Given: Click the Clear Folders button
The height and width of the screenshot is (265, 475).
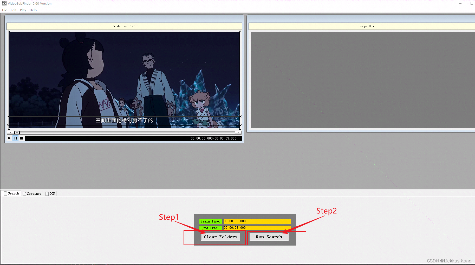Looking at the screenshot, I should point(221,237).
